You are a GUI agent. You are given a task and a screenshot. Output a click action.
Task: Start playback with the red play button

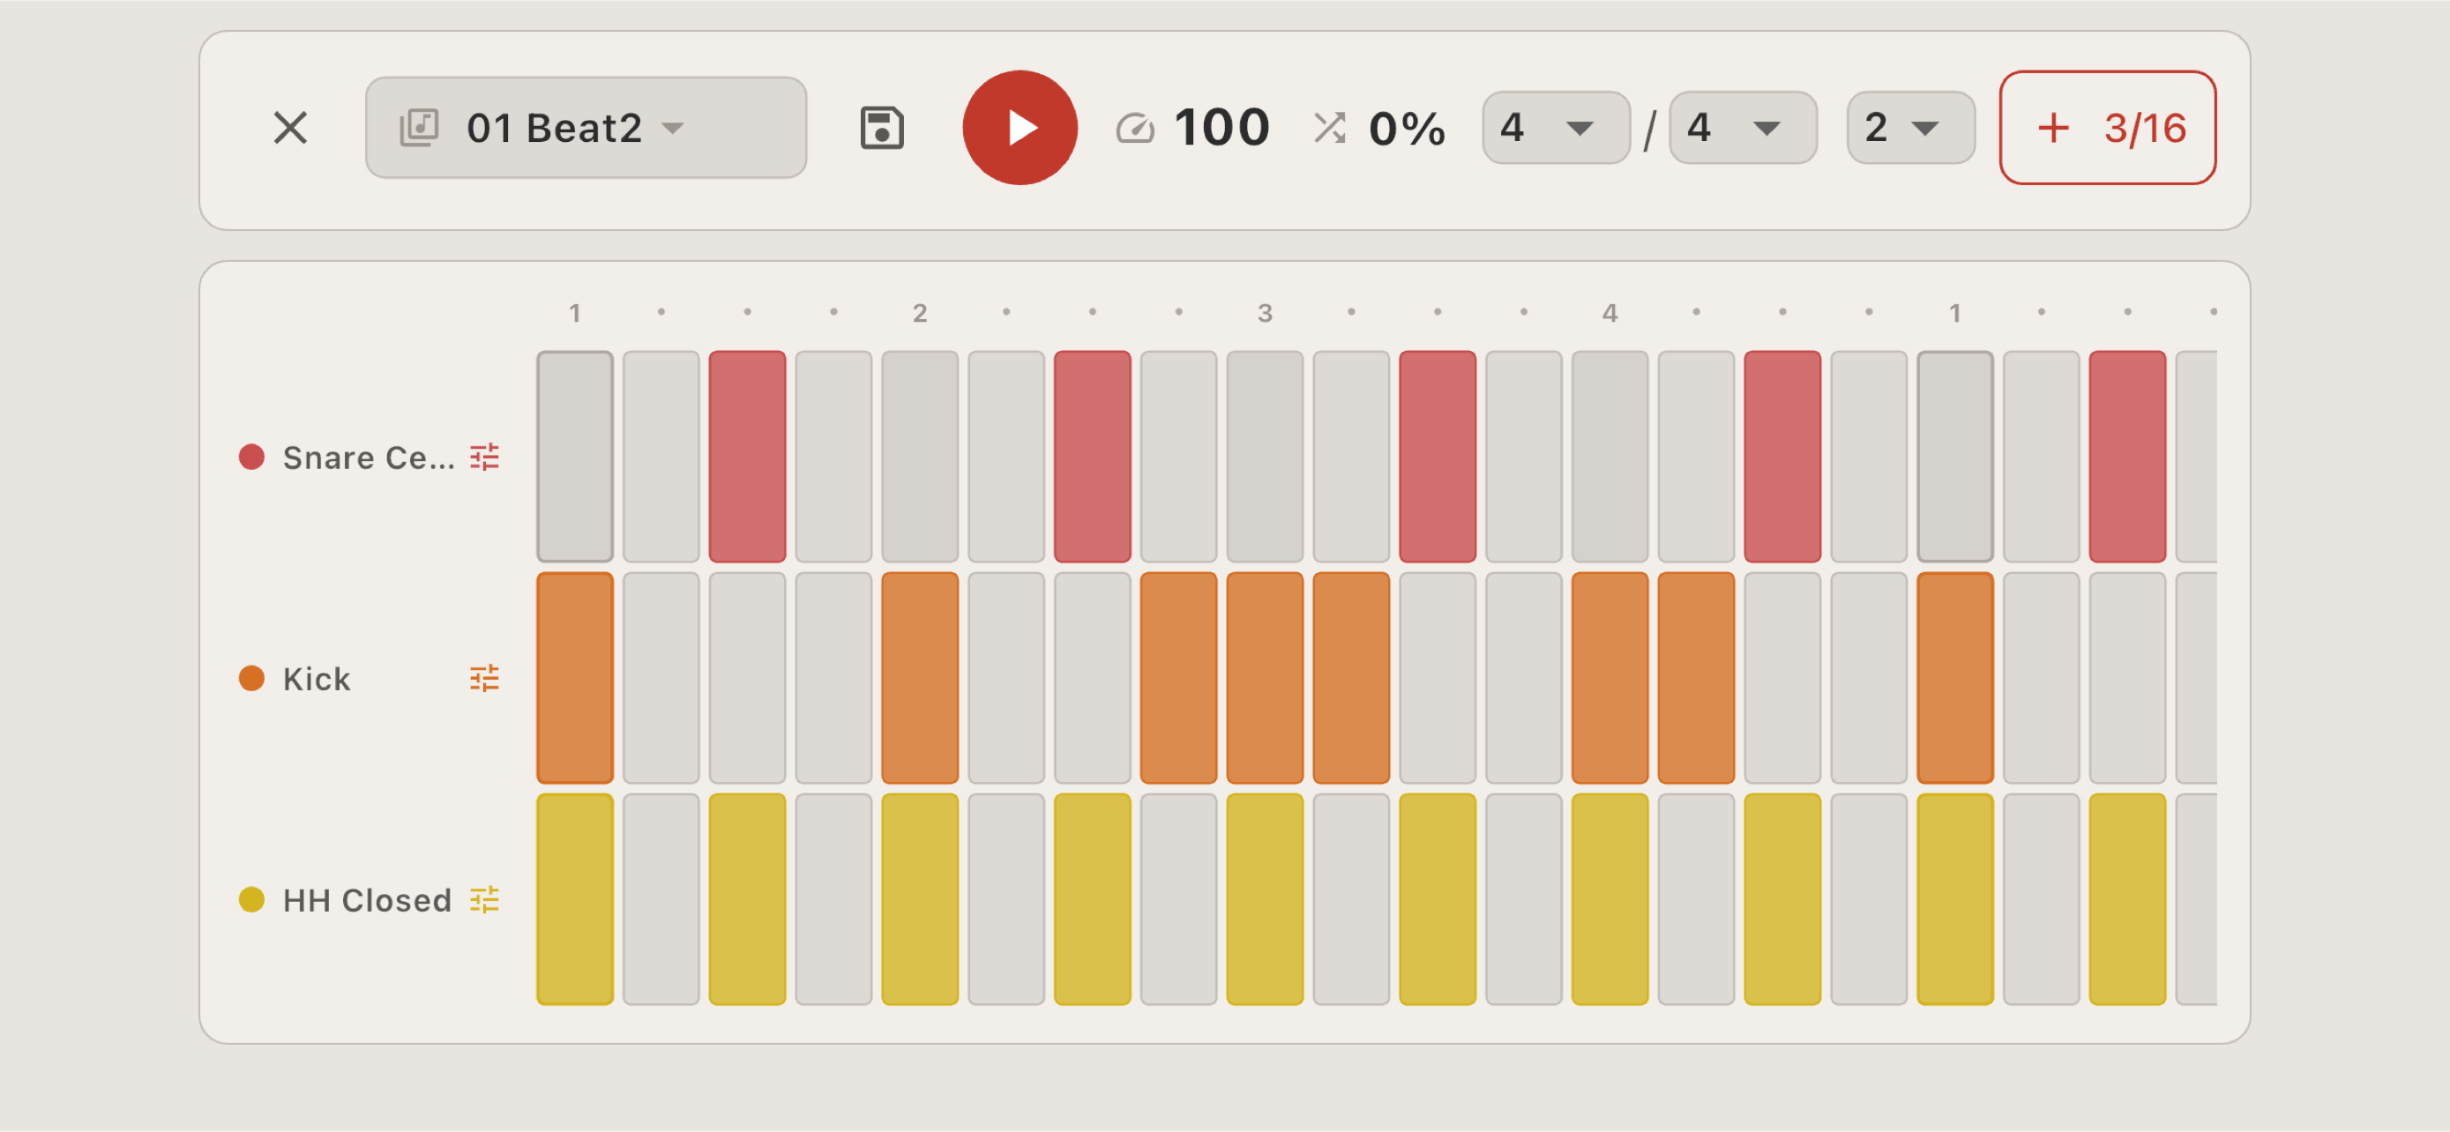pyautogui.click(x=1020, y=127)
